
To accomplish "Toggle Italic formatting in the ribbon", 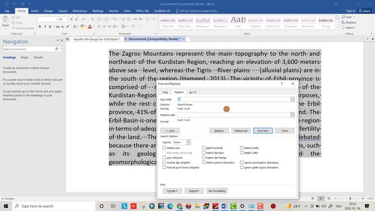I will [45, 26].
